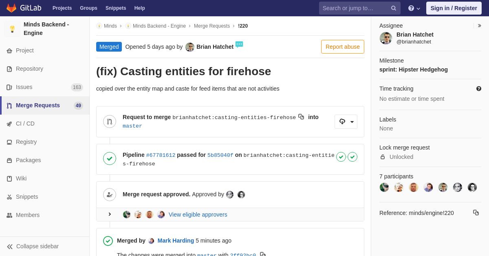Image resolution: width=489 pixels, height=256 pixels.
Task: Click the Brian Hatchet assignee avatar
Action: (x=386, y=38)
